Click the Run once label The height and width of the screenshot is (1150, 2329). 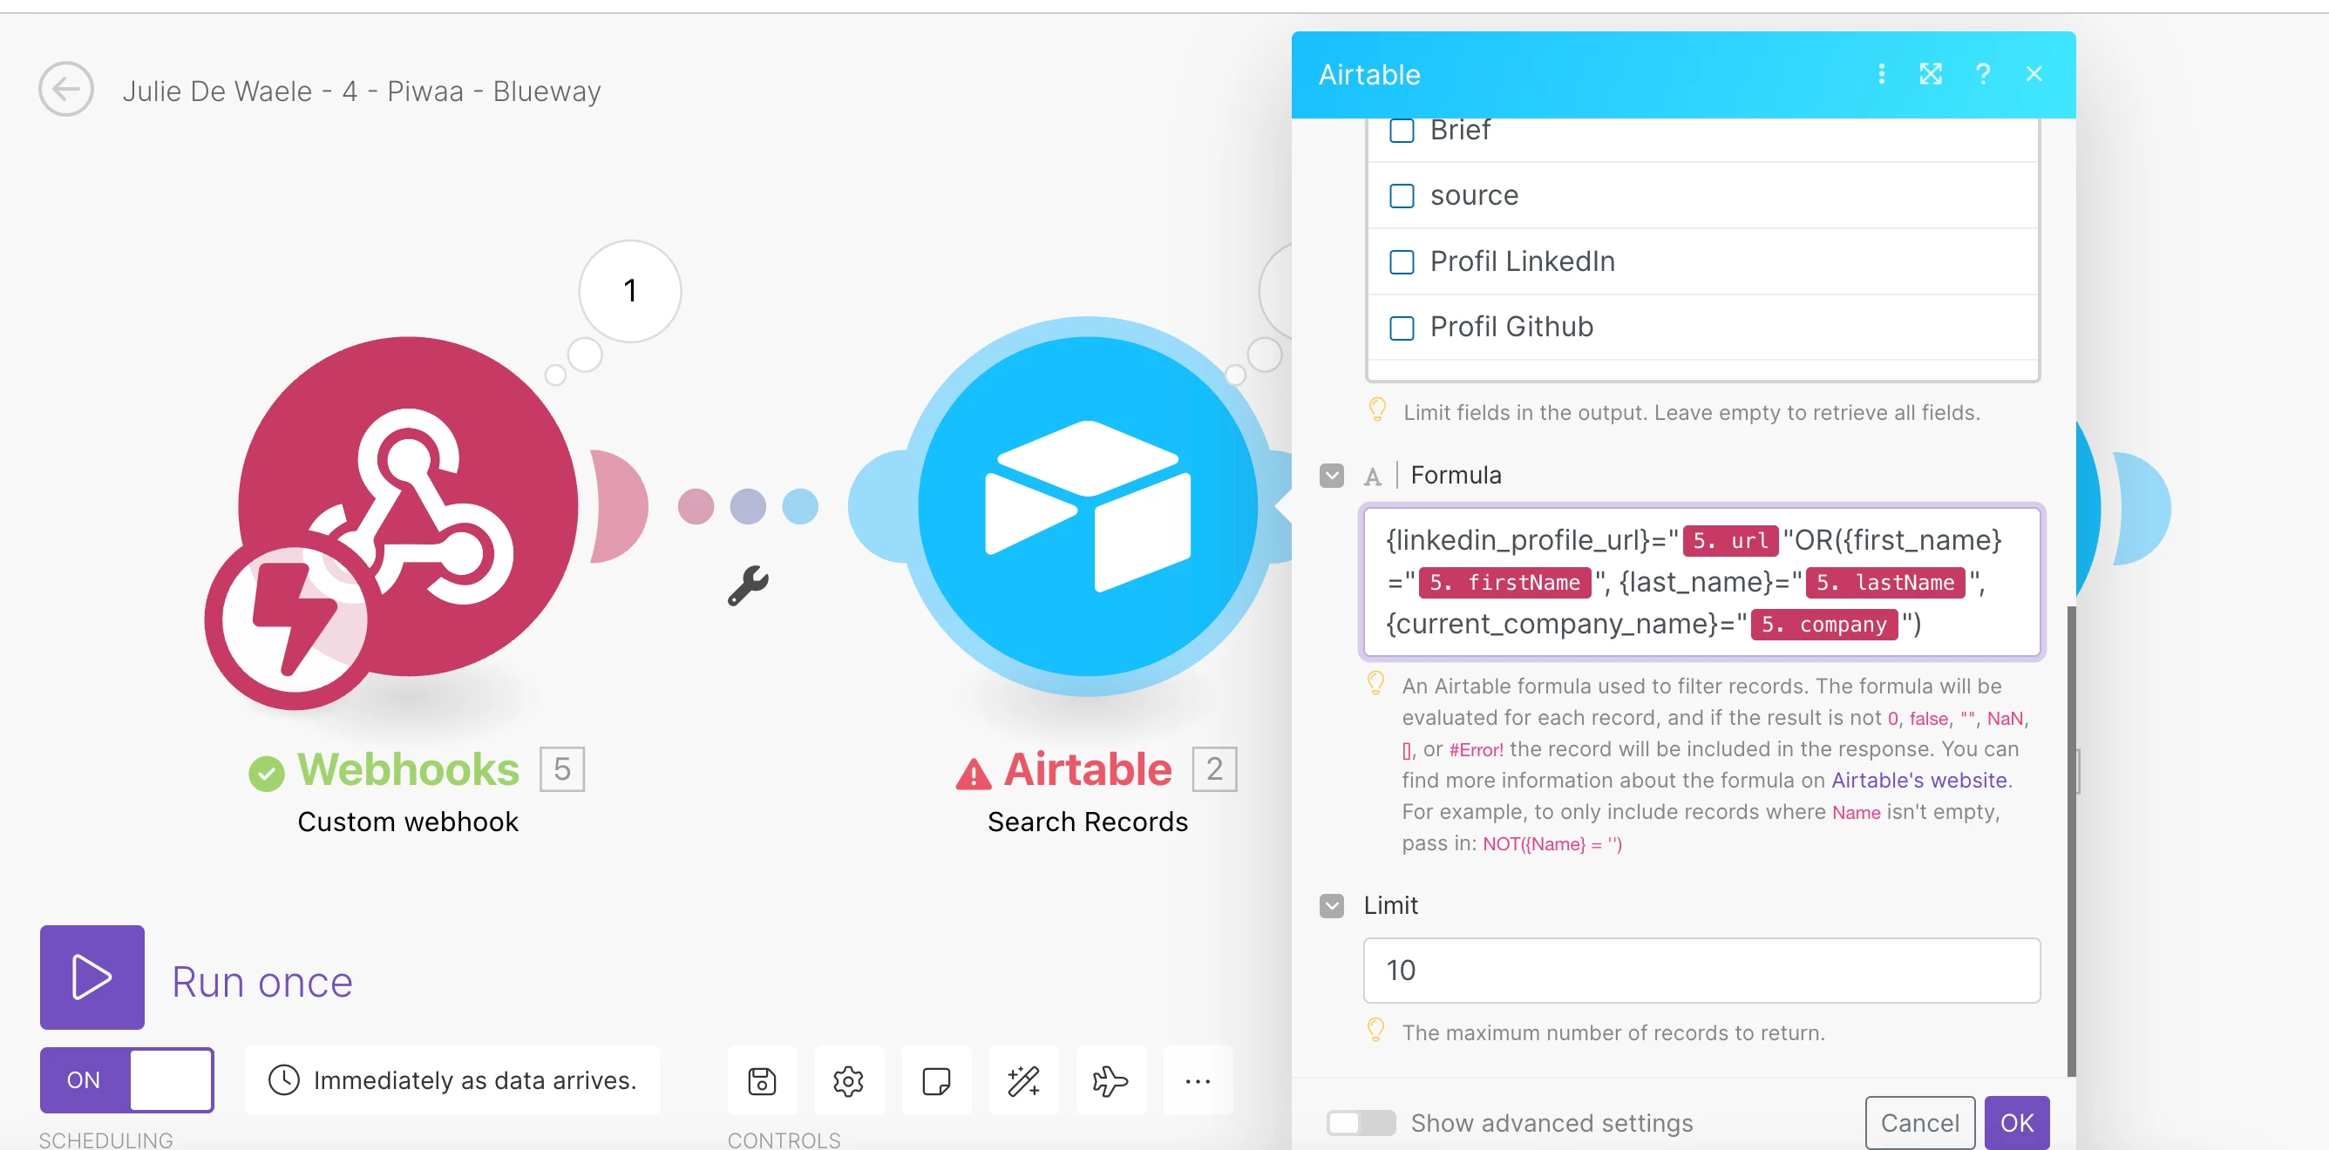coord(262,982)
